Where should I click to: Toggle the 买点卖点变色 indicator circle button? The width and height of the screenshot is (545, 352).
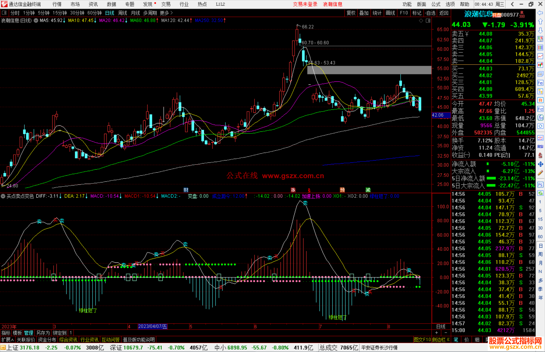pyautogui.click(x=3, y=196)
